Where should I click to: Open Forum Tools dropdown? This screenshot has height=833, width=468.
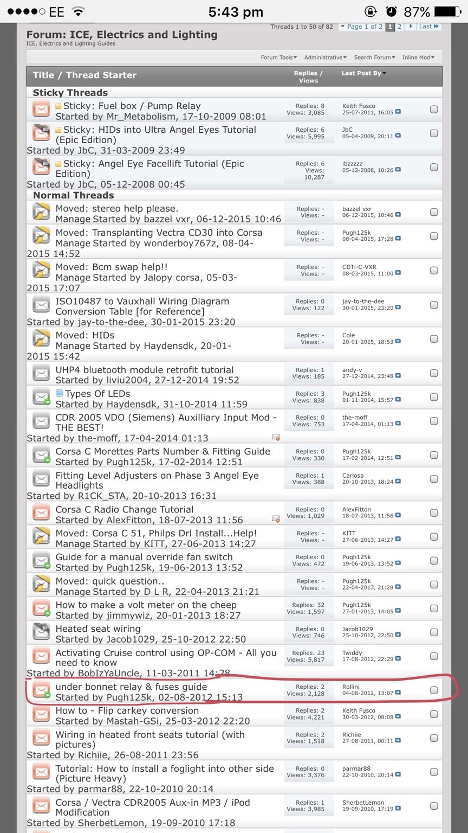278,57
